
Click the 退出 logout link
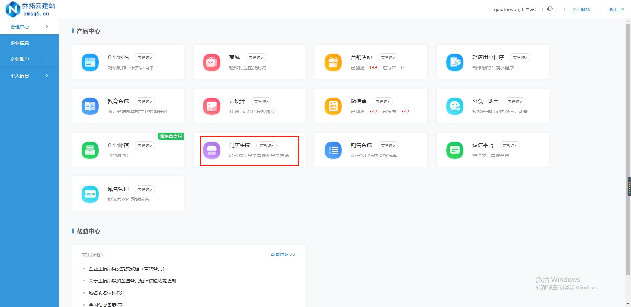(x=613, y=9)
